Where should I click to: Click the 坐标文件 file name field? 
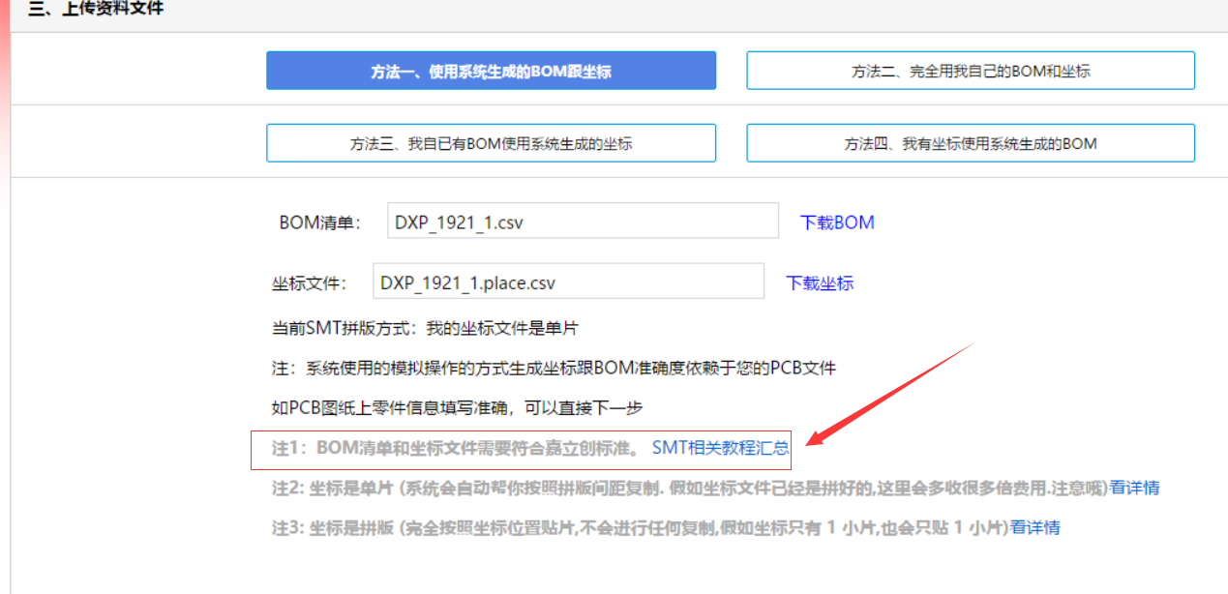567,282
